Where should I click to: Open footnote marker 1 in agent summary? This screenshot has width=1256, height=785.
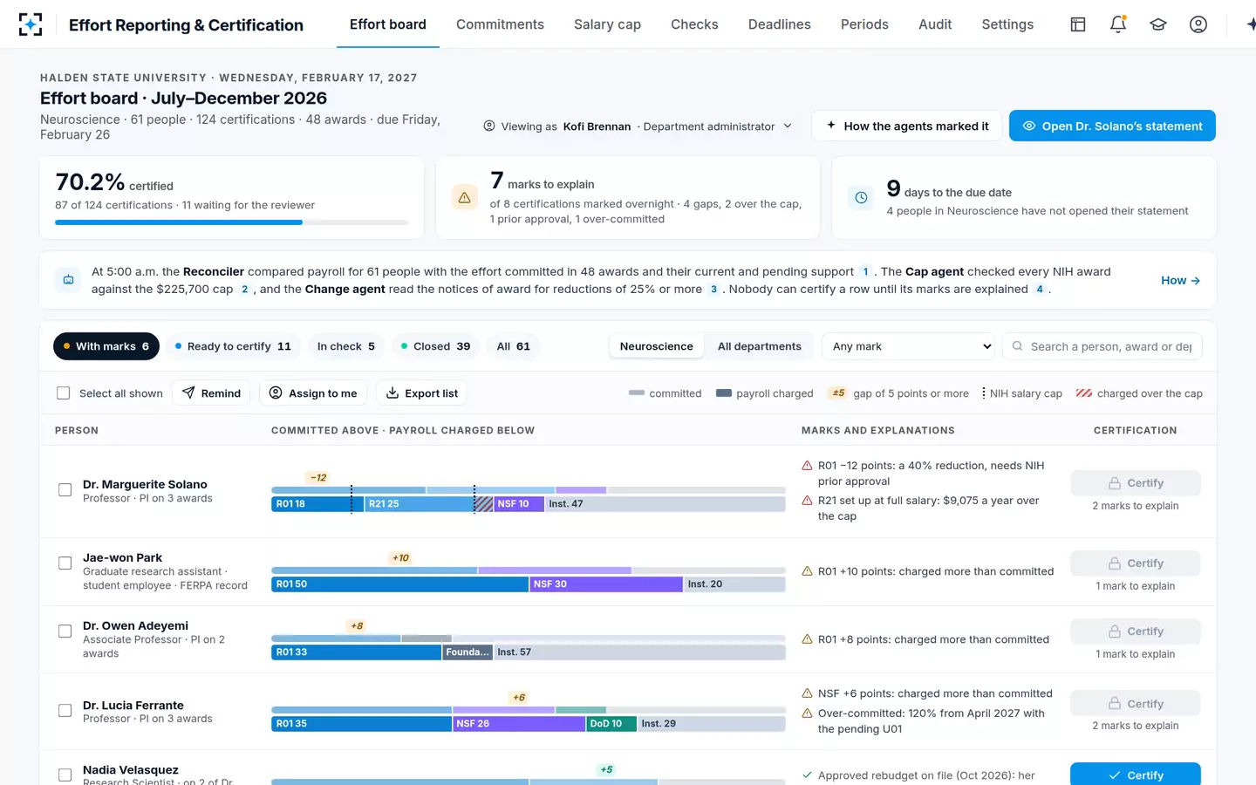tap(865, 272)
